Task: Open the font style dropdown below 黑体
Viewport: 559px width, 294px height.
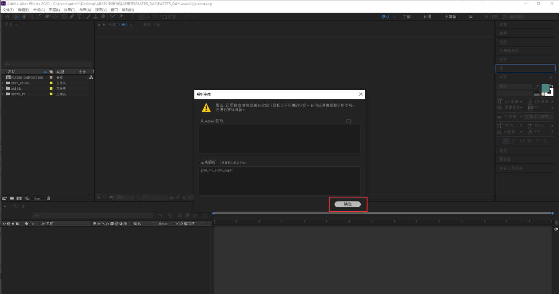Action: click(515, 93)
